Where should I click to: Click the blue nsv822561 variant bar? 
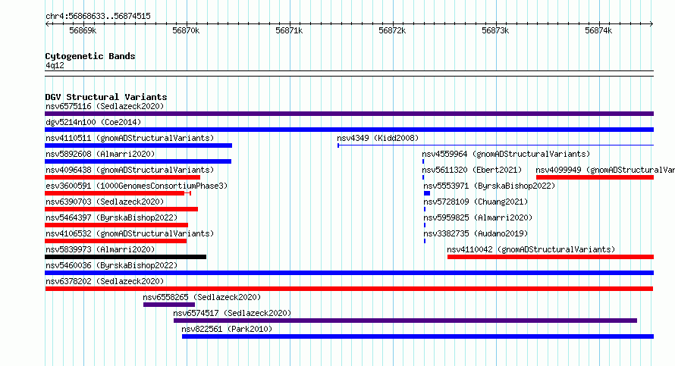(x=418, y=336)
